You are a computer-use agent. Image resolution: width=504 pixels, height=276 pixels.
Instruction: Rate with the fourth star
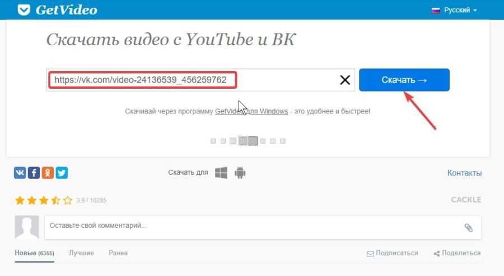(55, 201)
